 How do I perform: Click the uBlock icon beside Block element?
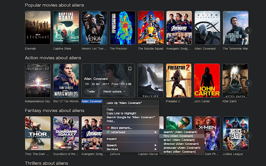(108, 128)
